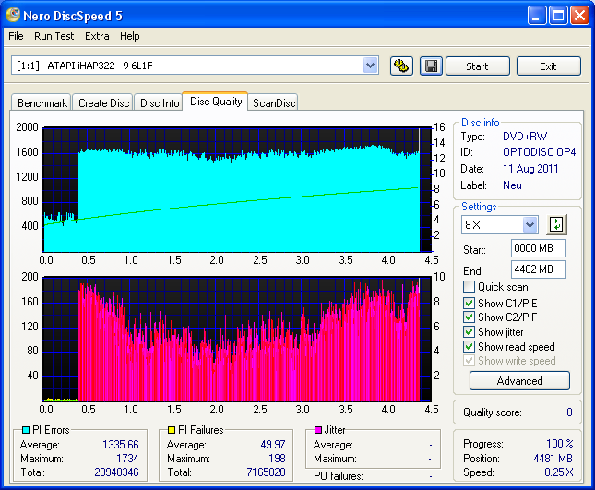The height and width of the screenshot is (490, 595).
Task: Switch to the Create Disc tab
Action: point(103,102)
